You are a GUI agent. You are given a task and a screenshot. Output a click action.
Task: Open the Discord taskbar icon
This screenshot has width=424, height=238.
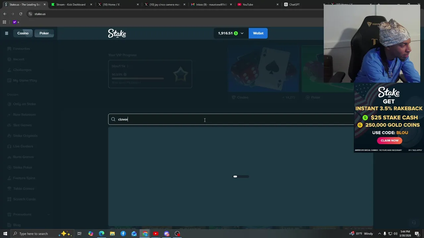coord(167,234)
